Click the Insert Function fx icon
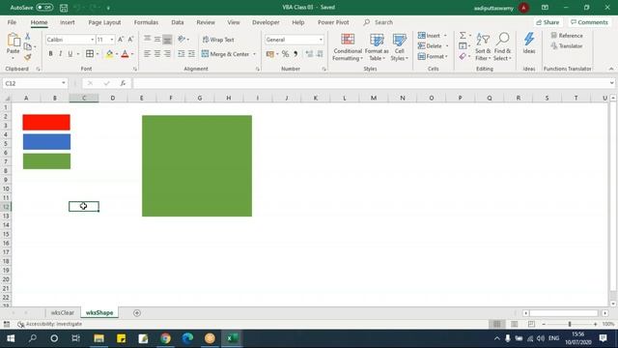The width and height of the screenshot is (618, 348). [123, 83]
